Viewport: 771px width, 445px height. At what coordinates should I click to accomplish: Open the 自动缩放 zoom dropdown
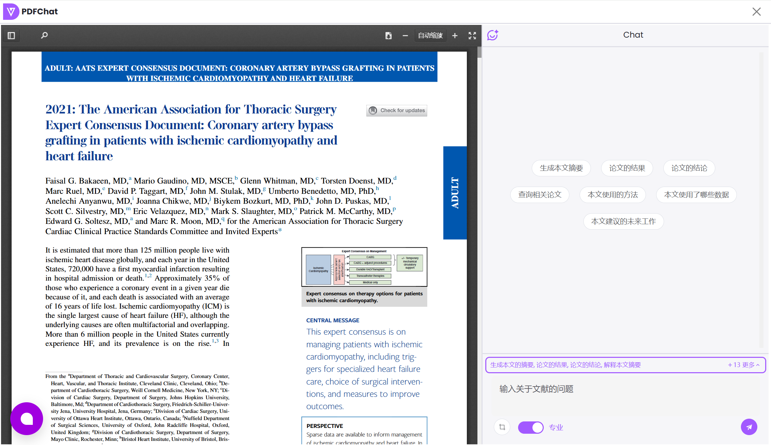430,36
